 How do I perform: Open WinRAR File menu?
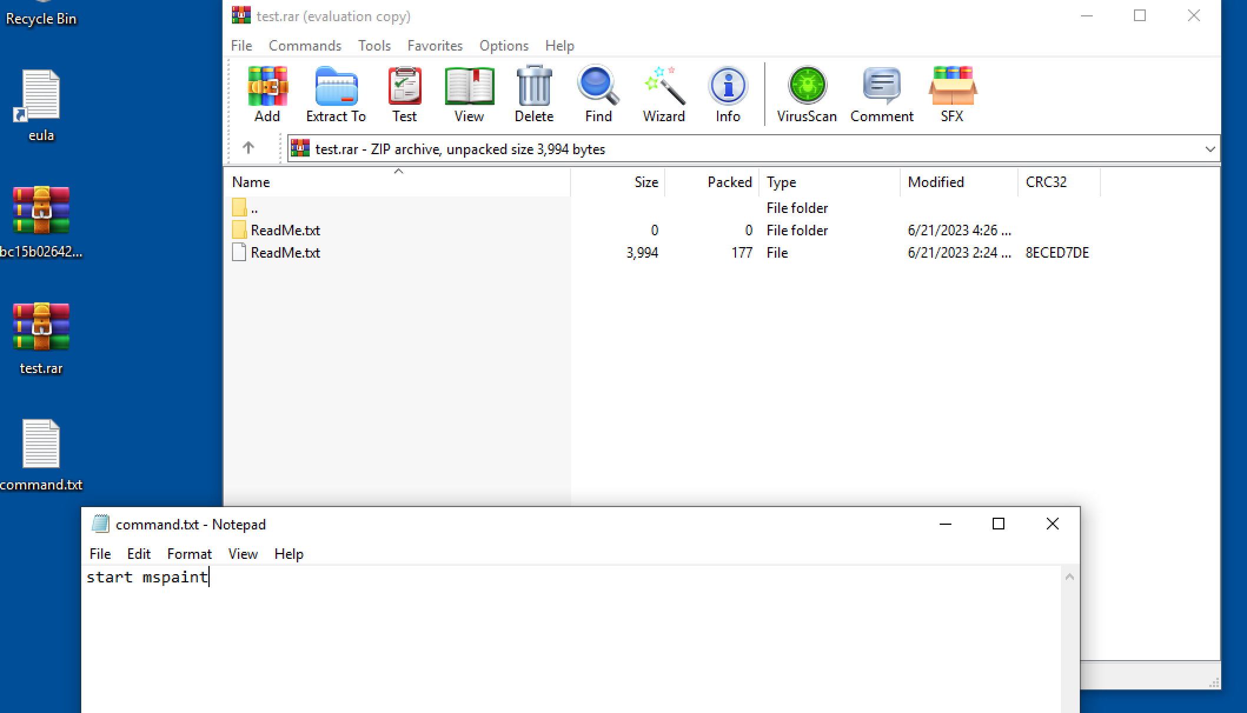point(241,45)
